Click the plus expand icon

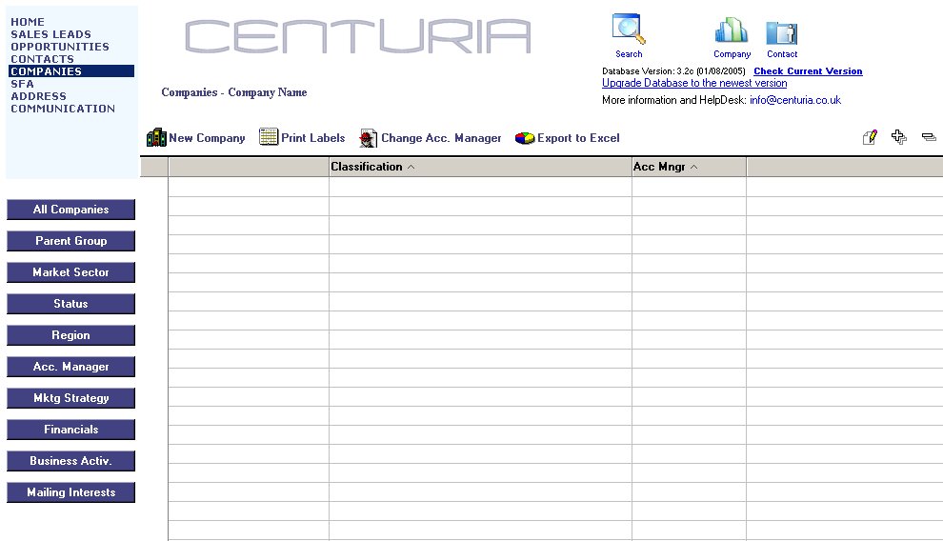(899, 136)
